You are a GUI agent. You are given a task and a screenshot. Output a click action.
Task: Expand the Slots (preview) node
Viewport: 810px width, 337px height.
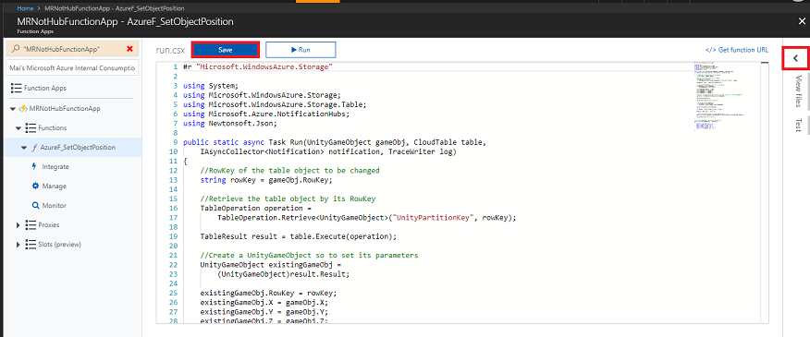click(x=18, y=244)
